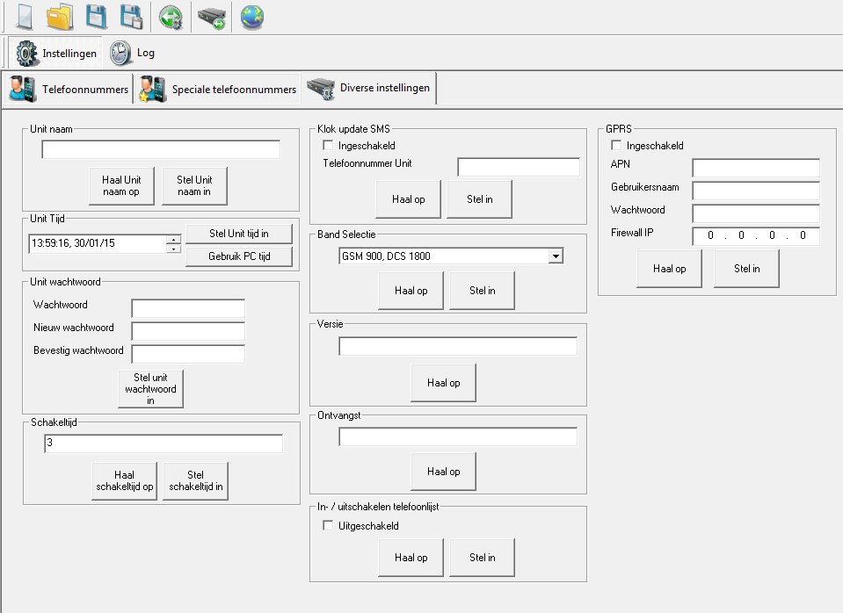Click the Unit Tijd down spinner arrow
843x613 pixels.
[174, 249]
